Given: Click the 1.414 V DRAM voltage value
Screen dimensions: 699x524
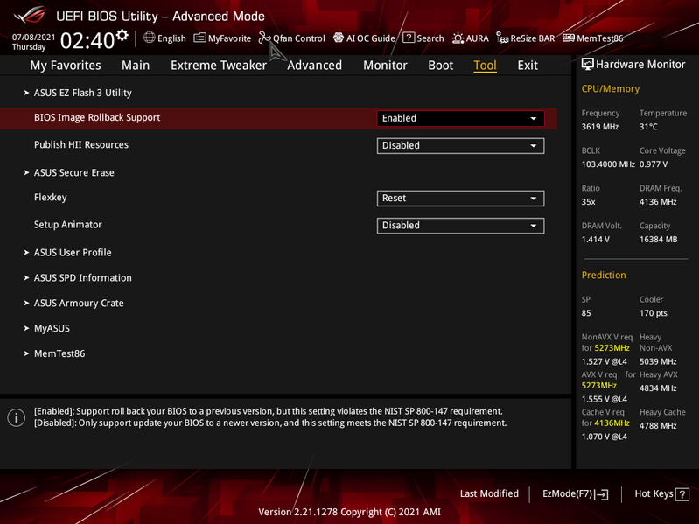Looking at the screenshot, I should 596,240.
